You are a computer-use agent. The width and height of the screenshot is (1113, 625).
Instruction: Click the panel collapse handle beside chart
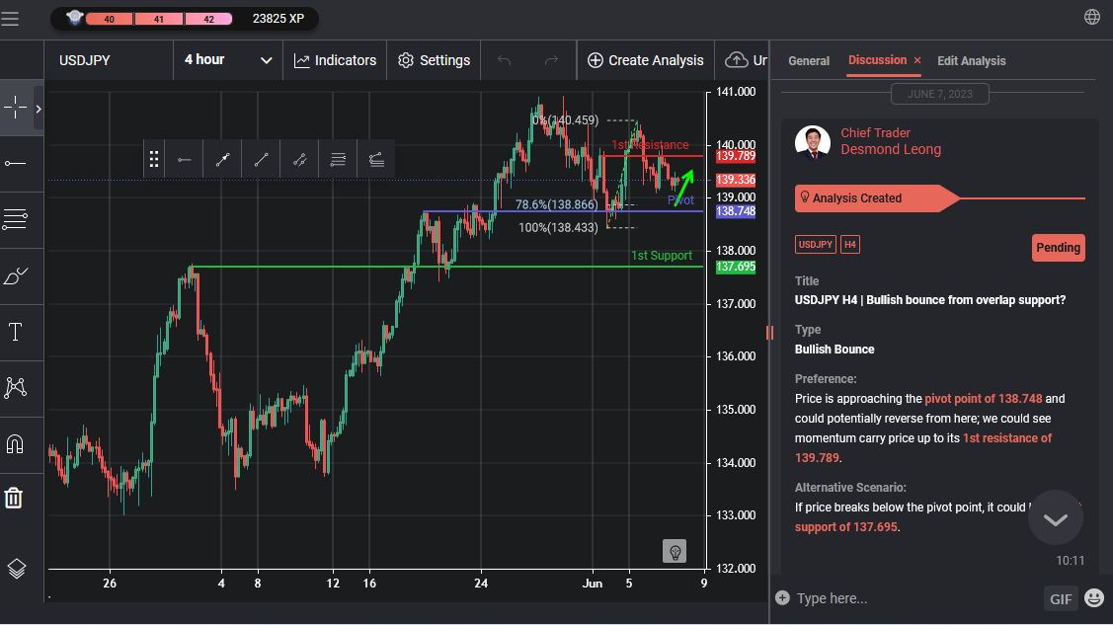click(770, 333)
